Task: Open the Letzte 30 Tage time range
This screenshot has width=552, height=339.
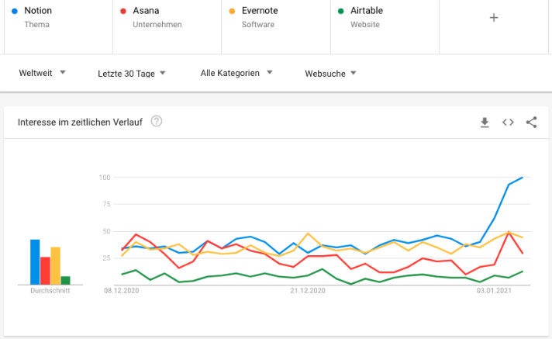Action: [x=132, y=73]
